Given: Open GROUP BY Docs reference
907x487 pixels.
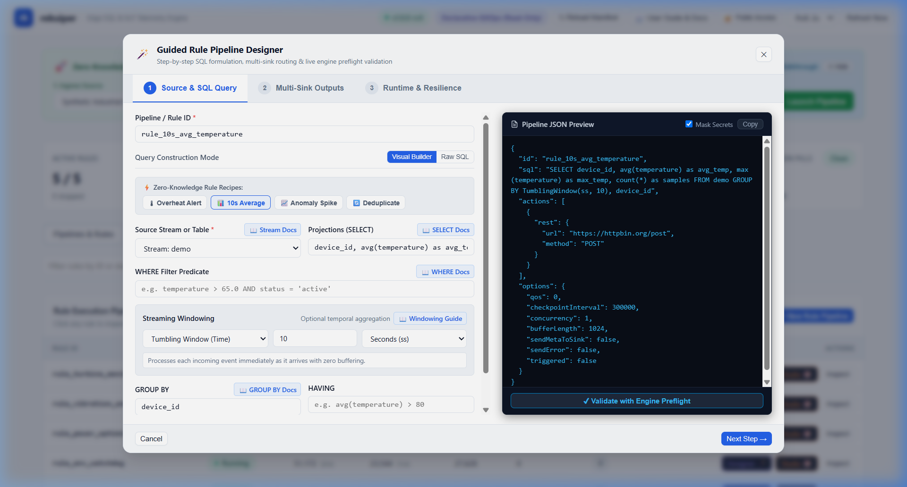Looking at the screenshot, I should click(267, 390).
